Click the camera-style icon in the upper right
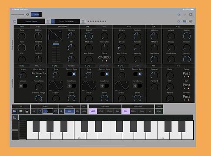 click(191, 21)
